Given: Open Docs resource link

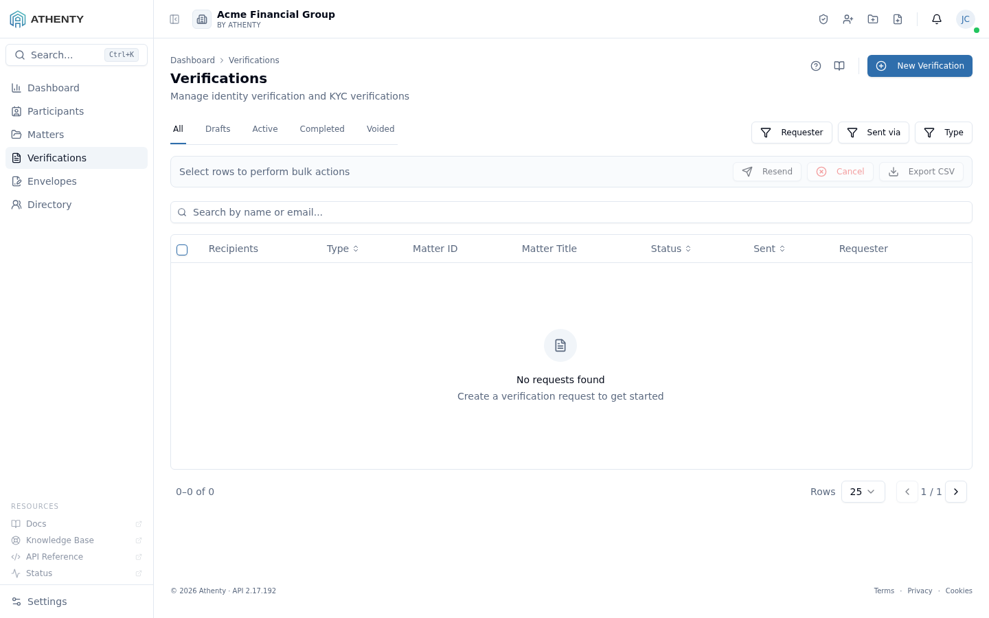Looking at the screenshot, I should click(76, 524).
